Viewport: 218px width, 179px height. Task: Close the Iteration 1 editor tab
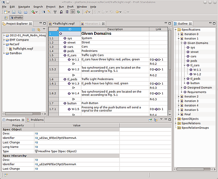(x=103, y=24)
